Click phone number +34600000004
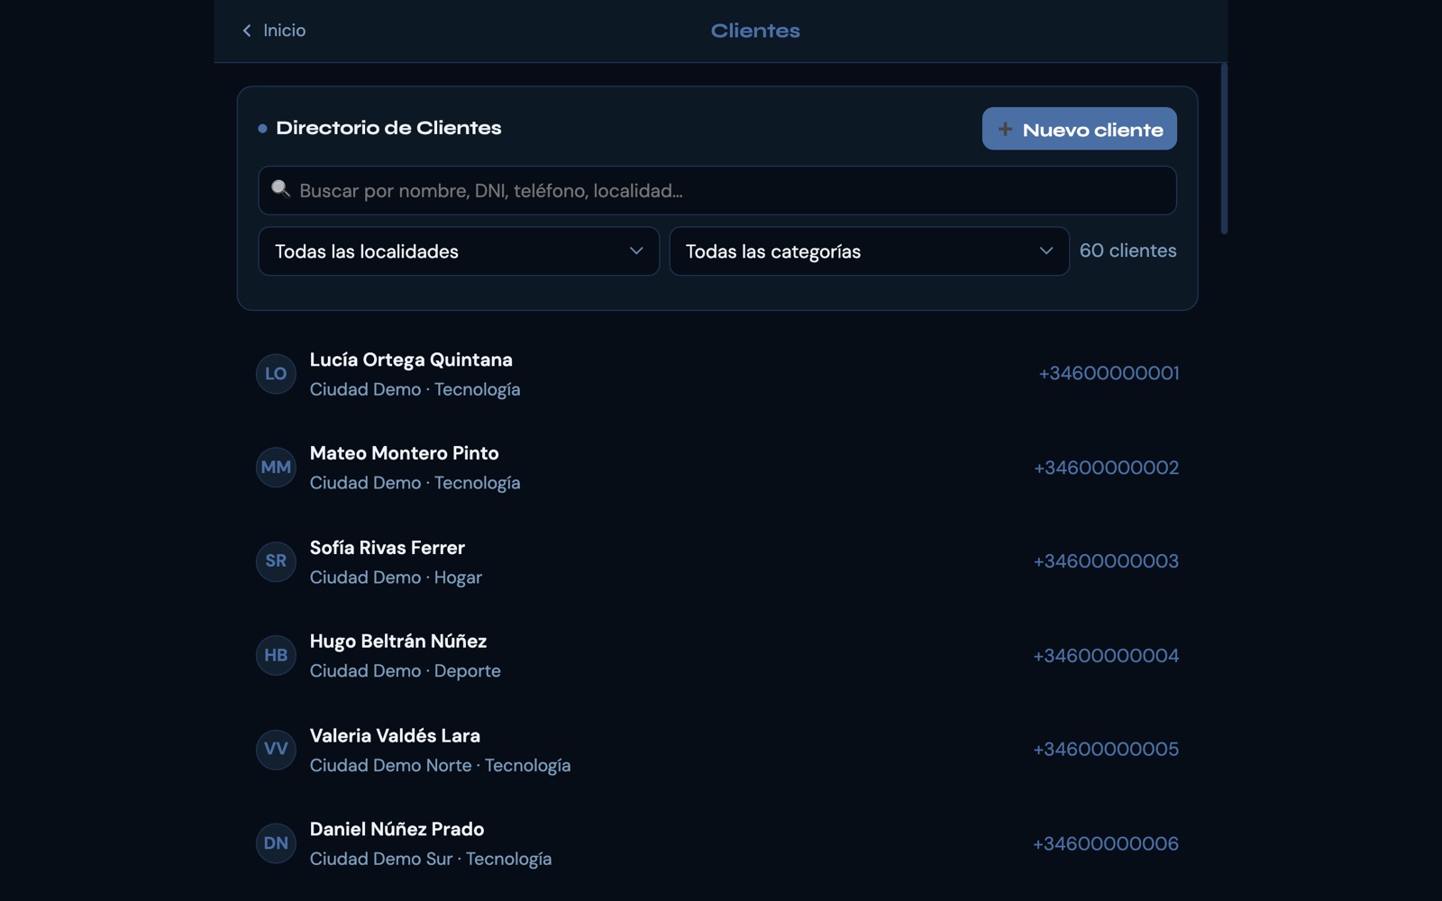 [1106, 656]
